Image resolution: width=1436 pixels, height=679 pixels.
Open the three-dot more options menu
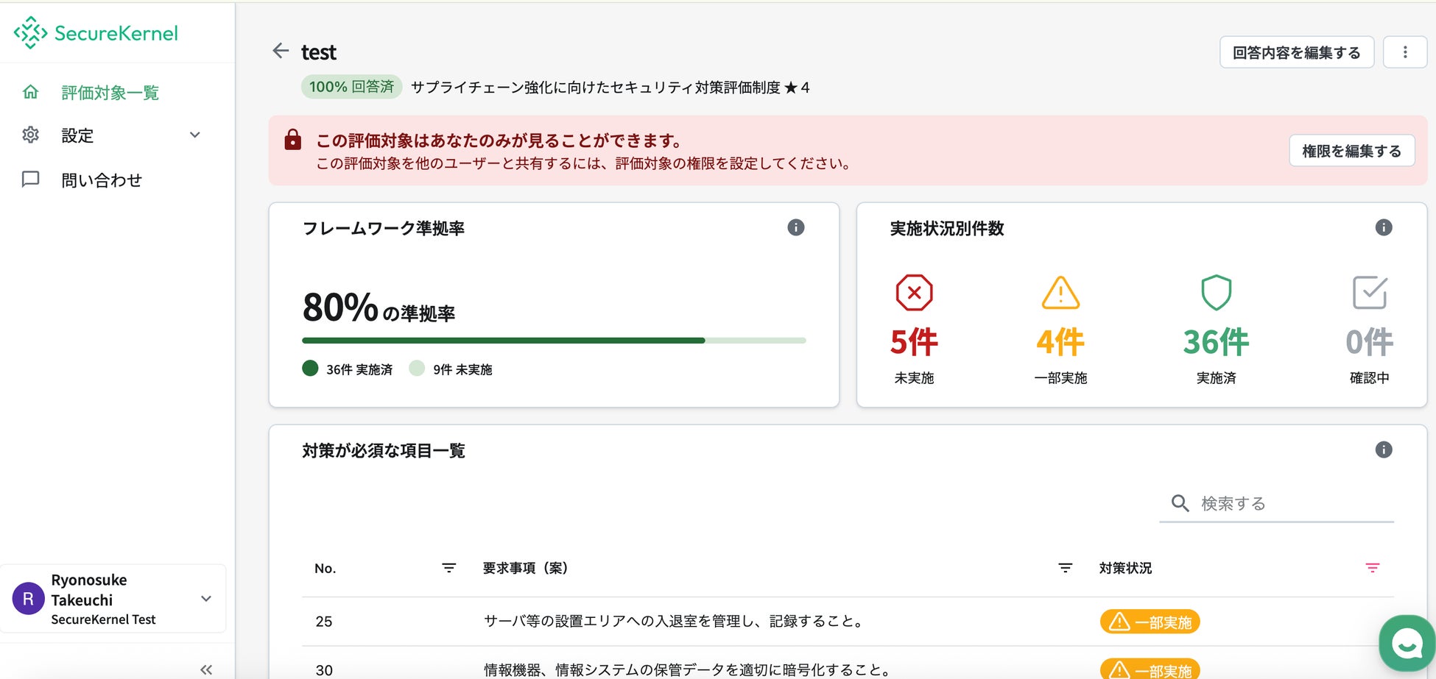click(1404, 52)
